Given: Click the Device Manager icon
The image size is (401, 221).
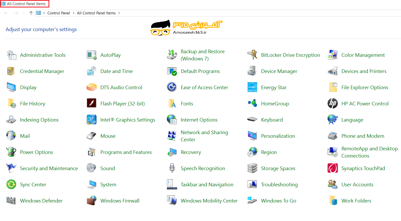Looking at the screenshot, I should coord(252,71).
